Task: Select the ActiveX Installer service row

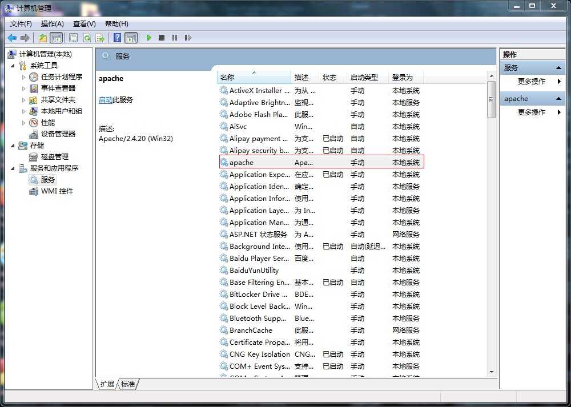Action: click(x=321, y=90)
